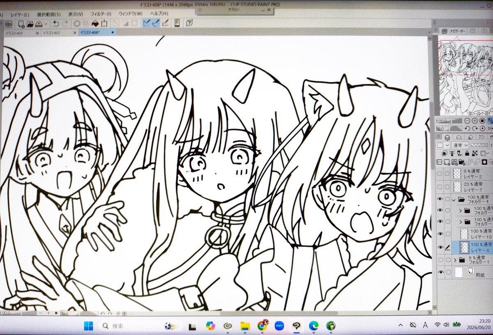Toggle the Lock Layer icon
Viewport: 493px width, 335px height.
pyautogui.click(x=467, y=153)
